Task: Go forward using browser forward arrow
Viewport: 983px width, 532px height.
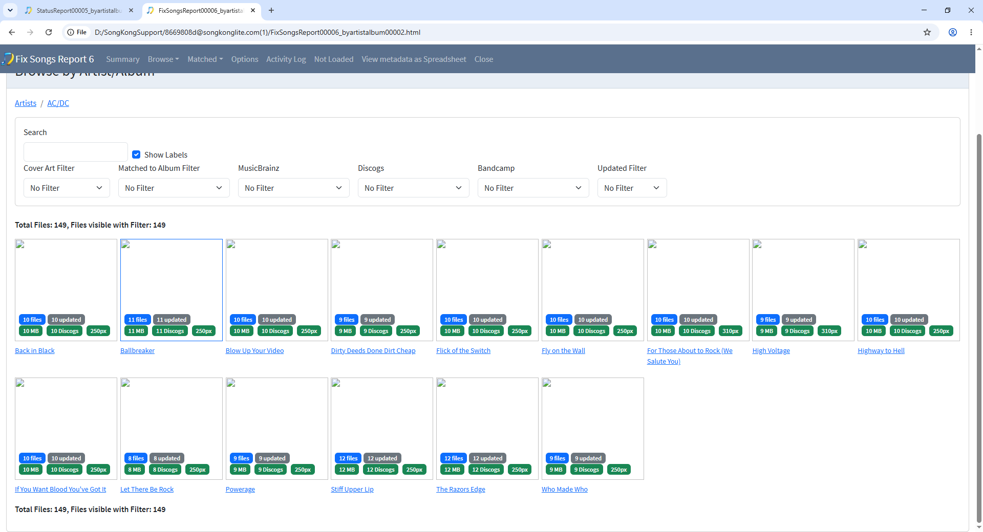Action: pos(30,32)
